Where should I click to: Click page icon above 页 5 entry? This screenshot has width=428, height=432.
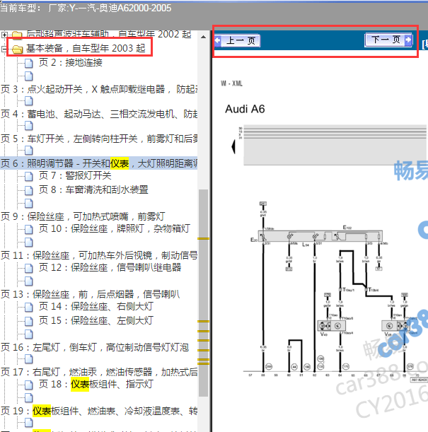click(29, 126)
